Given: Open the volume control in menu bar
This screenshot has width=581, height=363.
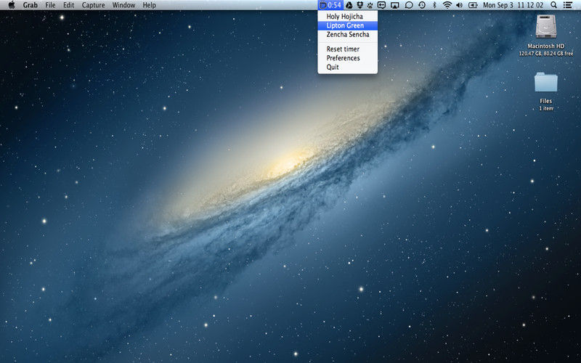Looking at the screenshot, I should tap(460, 5).
